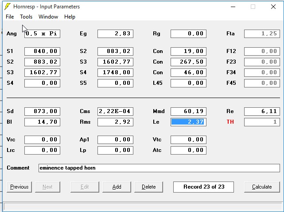Click the Edit button

[x=85, y=187]
